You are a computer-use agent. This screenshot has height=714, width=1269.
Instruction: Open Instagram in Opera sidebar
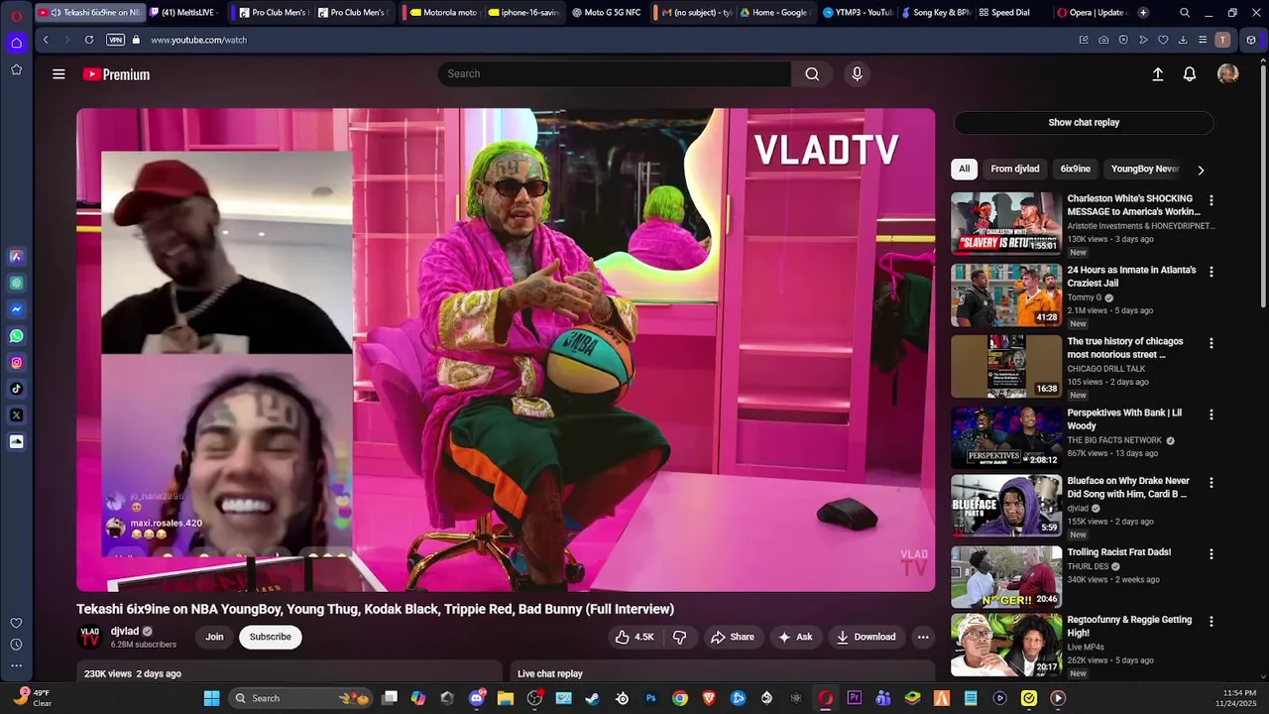tap(16, 363)
